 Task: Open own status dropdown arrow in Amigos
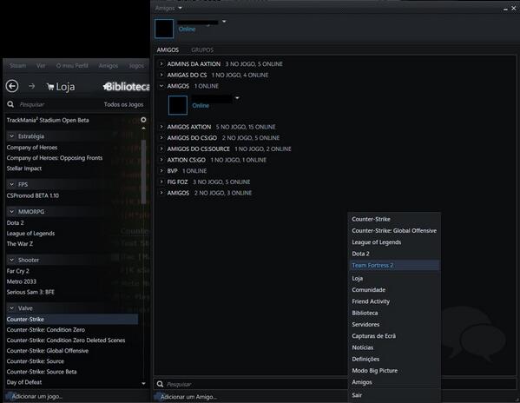[x=224, y=21]
